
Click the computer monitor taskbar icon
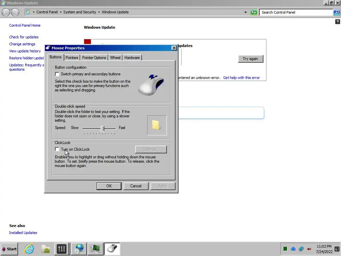point(95,249)
